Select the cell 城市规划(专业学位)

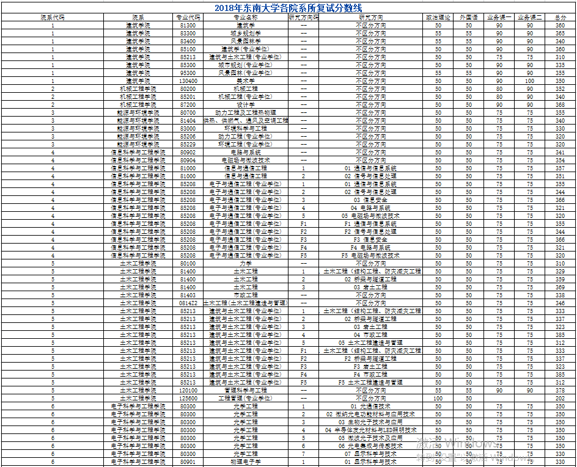coord(246,65)
